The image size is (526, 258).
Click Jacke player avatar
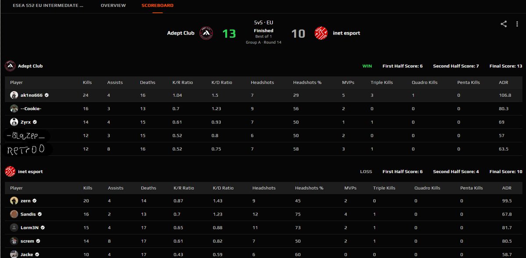pyautogui.click(x=14, y=254)
